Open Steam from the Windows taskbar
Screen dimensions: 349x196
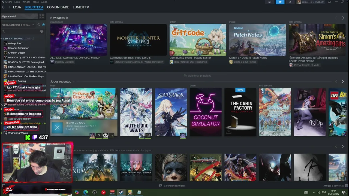tap(121, 192)
